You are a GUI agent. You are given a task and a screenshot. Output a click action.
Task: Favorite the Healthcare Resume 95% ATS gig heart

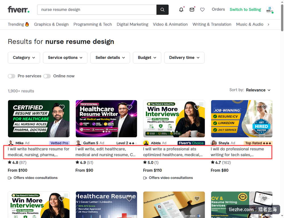click(129, 199)
